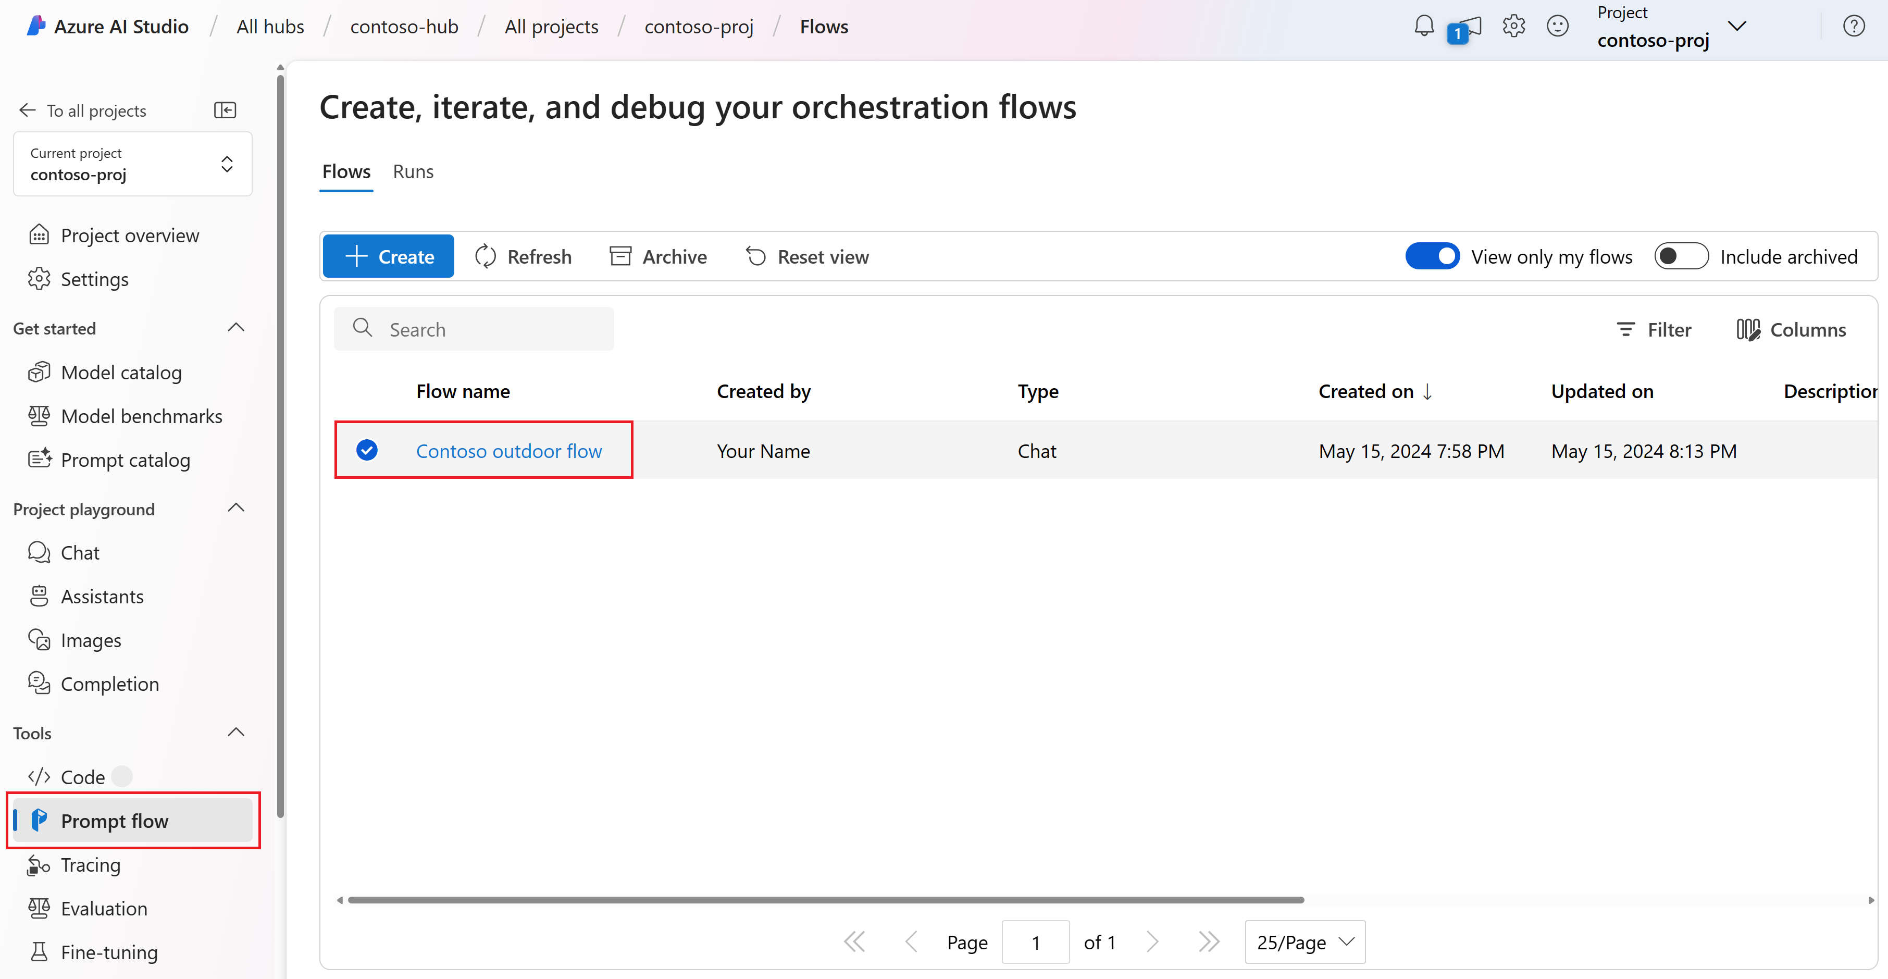Image resolution: width=1888 pixels, height=979 pixels.
Task: Jump to the last page arrows
Action: click(1209, 941)
